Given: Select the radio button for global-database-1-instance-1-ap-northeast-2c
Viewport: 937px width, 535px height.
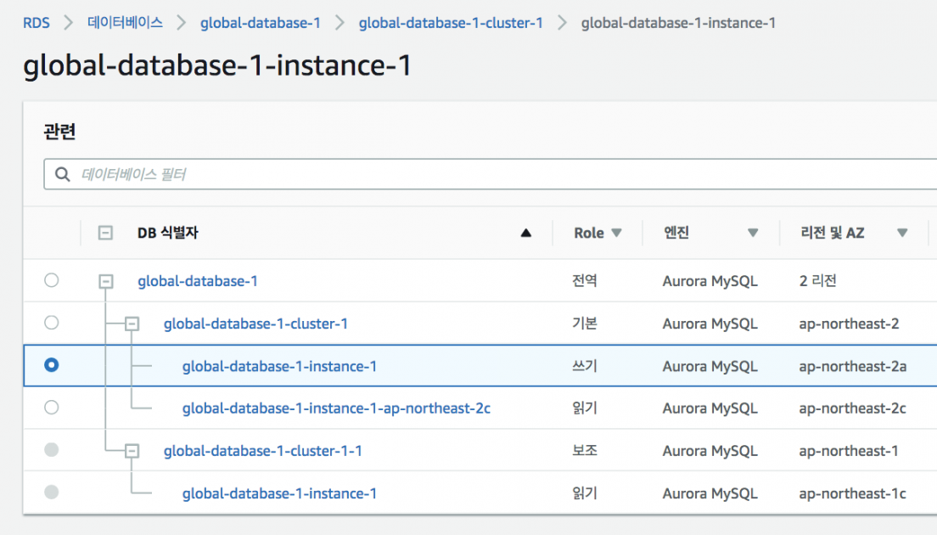Looking at the screenshot, I should coord(51,408).
